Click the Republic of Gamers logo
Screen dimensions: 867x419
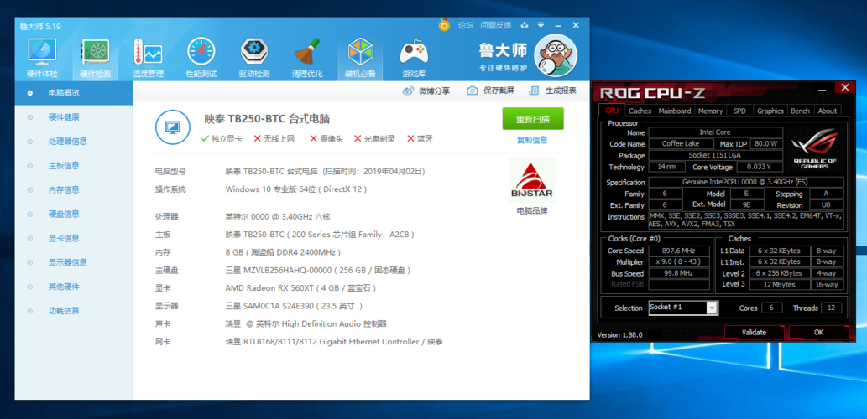coord(814,150)
